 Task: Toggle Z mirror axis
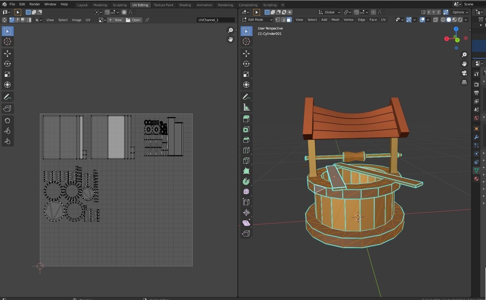click(438, 12)
